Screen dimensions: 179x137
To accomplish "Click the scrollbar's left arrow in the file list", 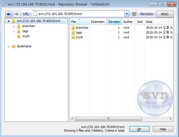I will pyautogui.click(x=72, y=119).
